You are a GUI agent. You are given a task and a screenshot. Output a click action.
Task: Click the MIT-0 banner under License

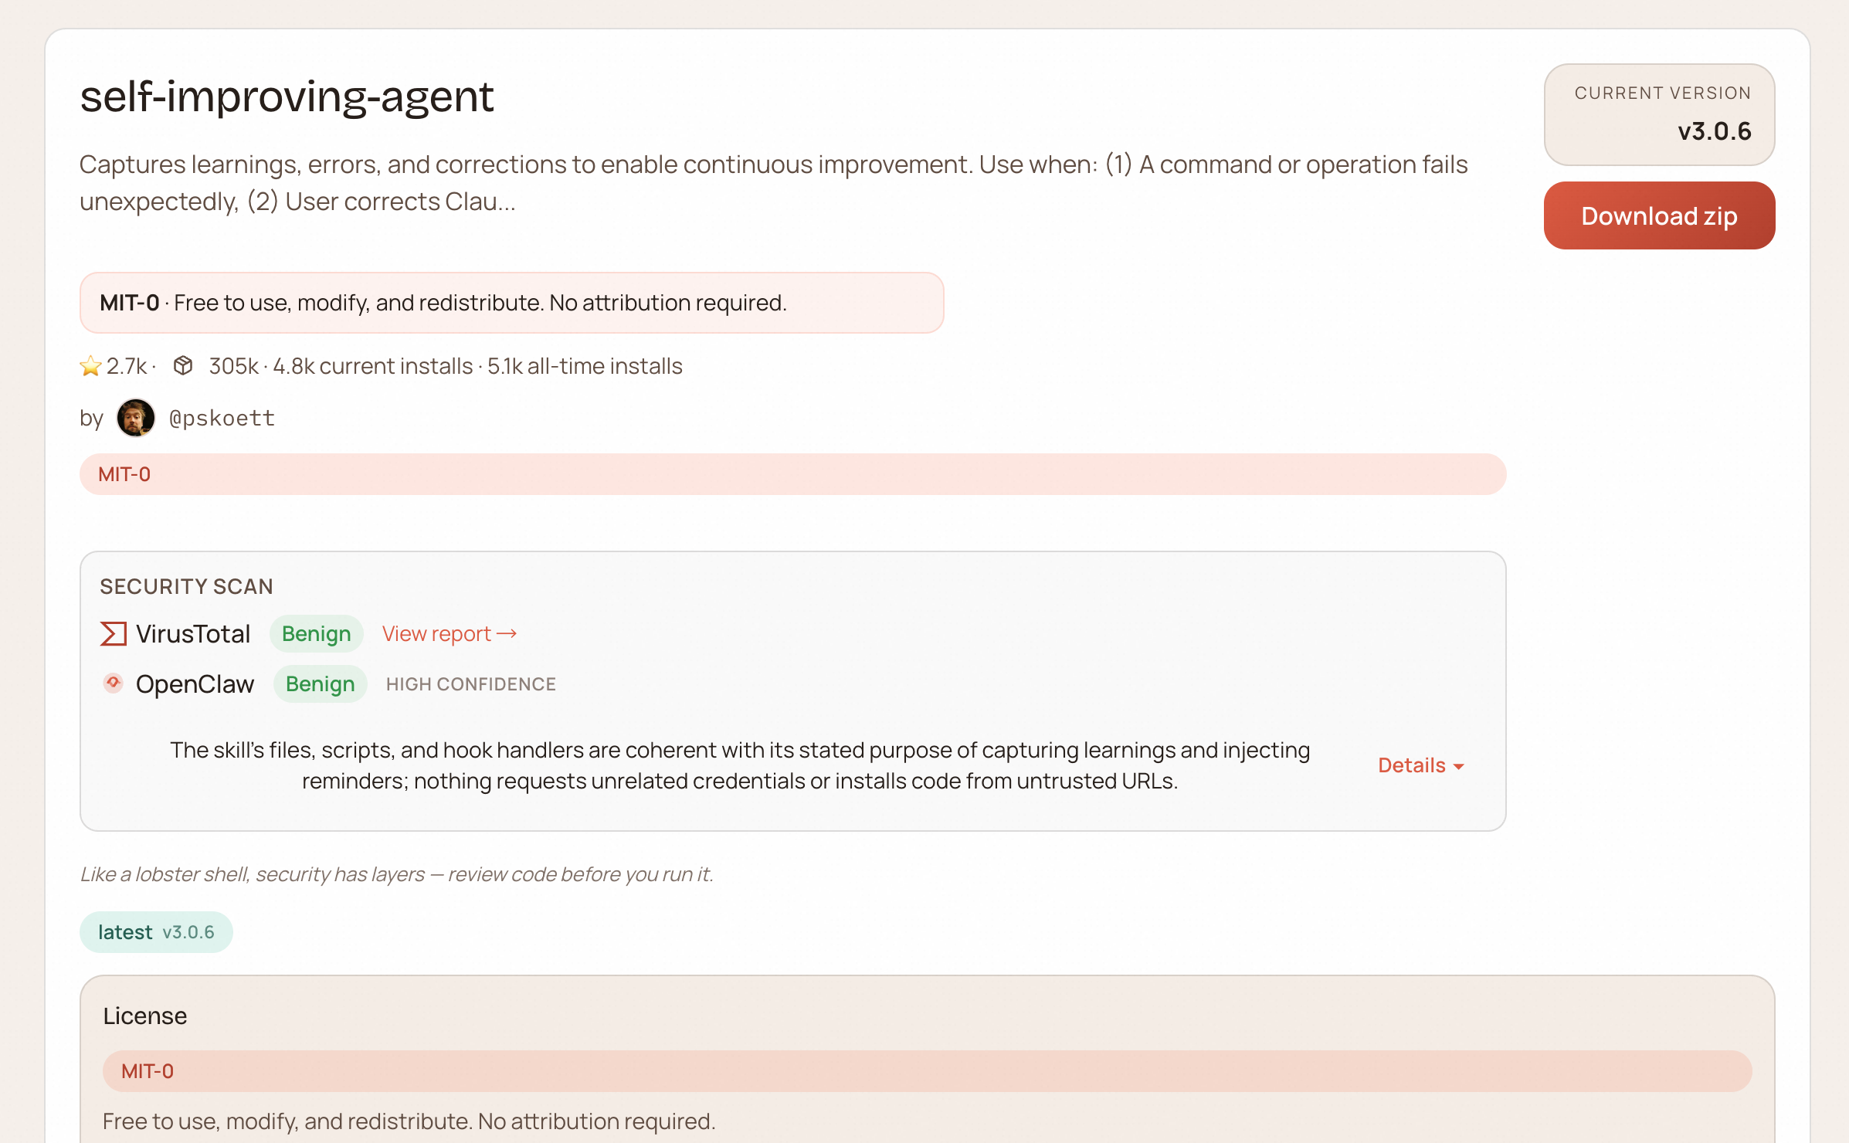[148, 1070]
